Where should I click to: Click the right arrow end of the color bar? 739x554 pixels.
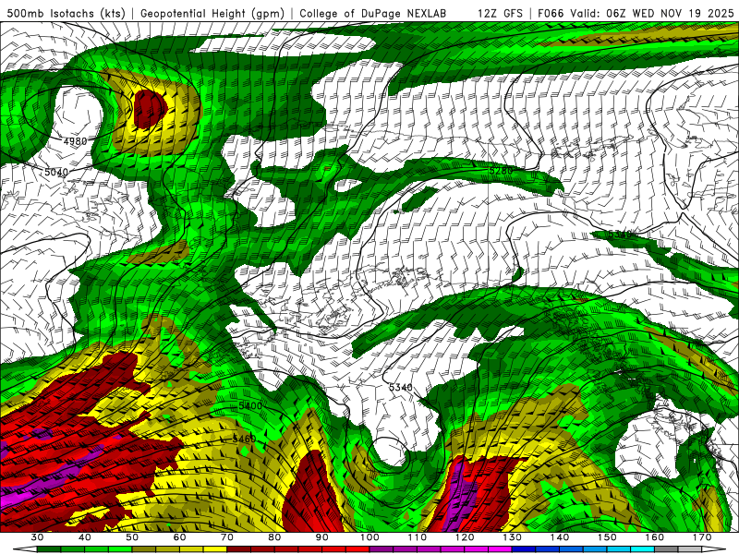coord(714,549)
